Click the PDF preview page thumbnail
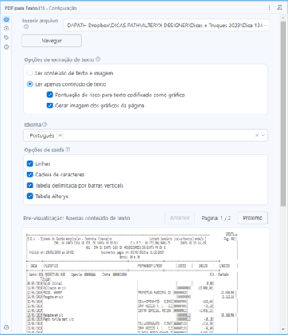This screenshot has height=335, width=288. [x=146, y=281]
